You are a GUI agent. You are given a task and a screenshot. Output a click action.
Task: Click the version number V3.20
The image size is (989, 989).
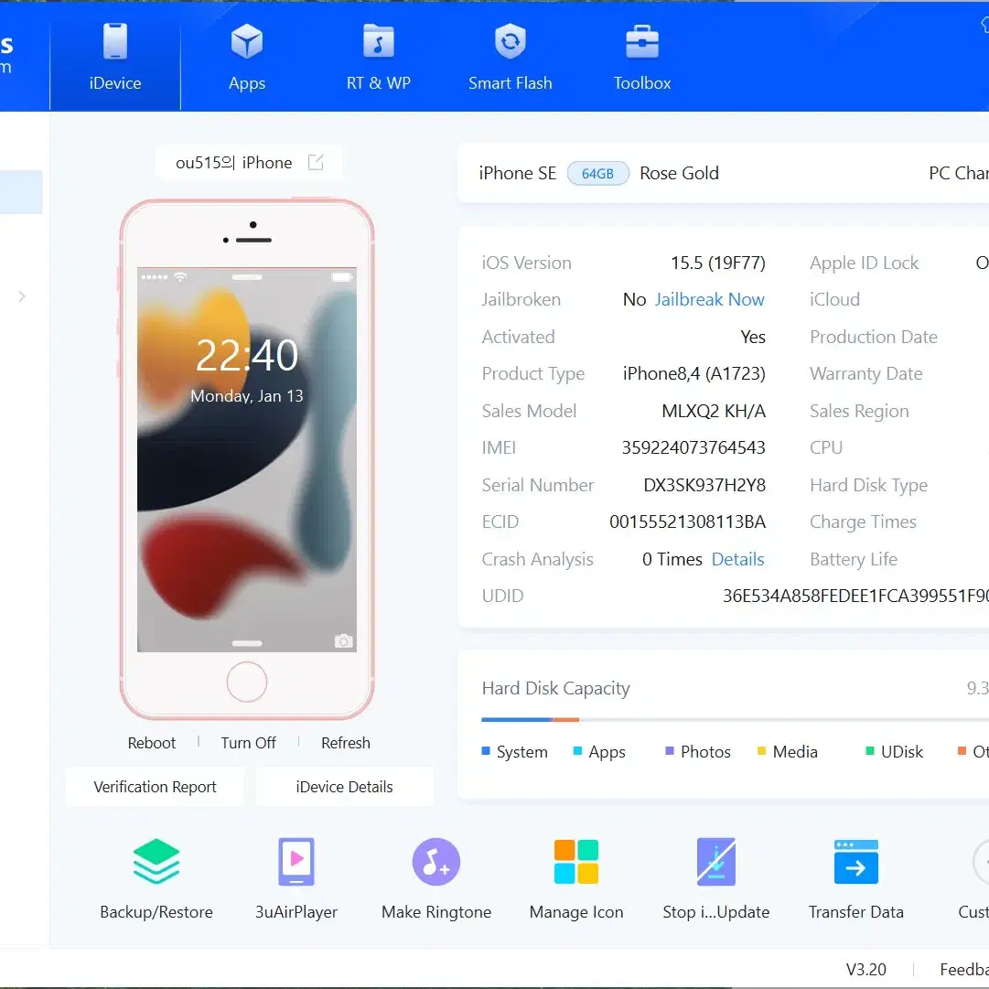pyautogui.click(x=866, y=970)
